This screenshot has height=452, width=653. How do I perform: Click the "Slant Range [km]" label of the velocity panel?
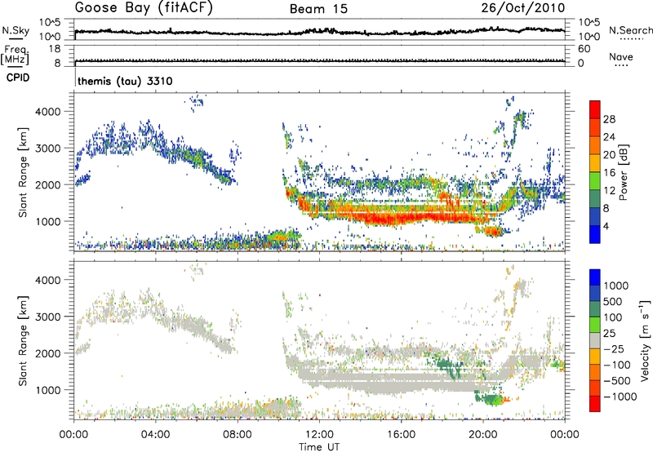coord(23,340)
